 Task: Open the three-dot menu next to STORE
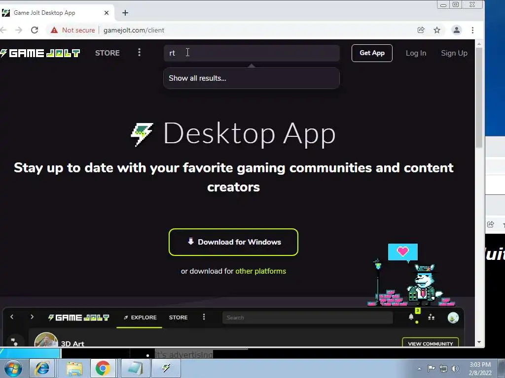tap(139, 52)
